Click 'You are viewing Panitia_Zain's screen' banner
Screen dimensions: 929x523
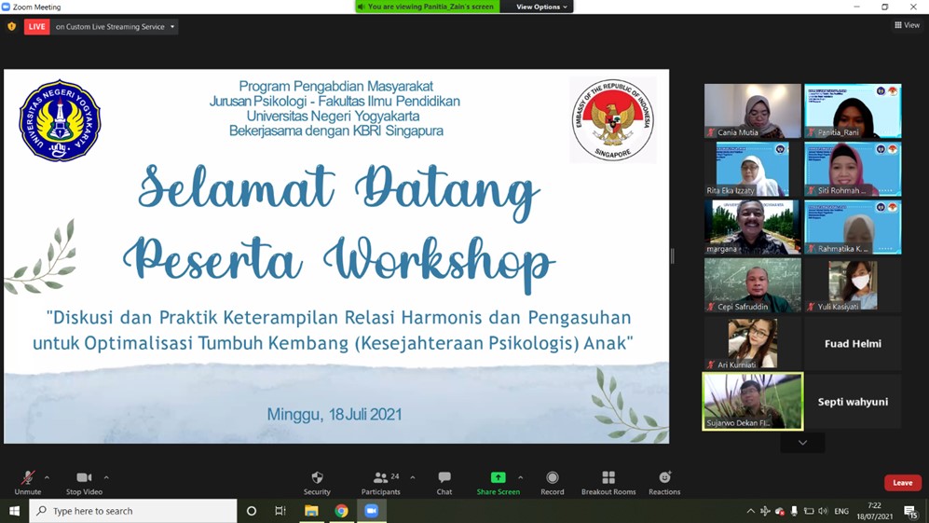pos(427,7)
